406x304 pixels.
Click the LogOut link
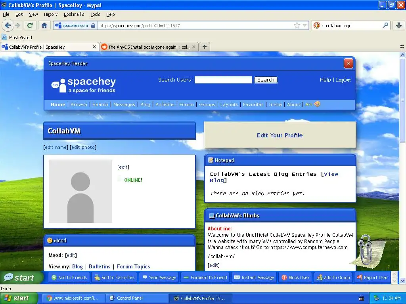(x=343, y=80)
